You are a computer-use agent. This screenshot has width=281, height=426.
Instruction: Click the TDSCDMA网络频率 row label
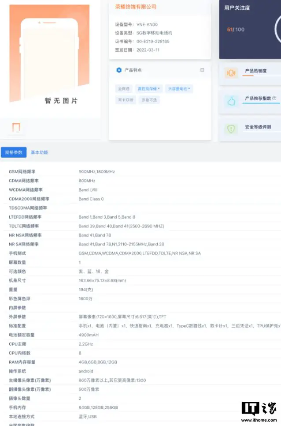pyautogui.click(x=28, y=208)
